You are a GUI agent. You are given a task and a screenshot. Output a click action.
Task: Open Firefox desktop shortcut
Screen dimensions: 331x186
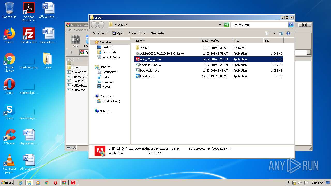(9, 36)
